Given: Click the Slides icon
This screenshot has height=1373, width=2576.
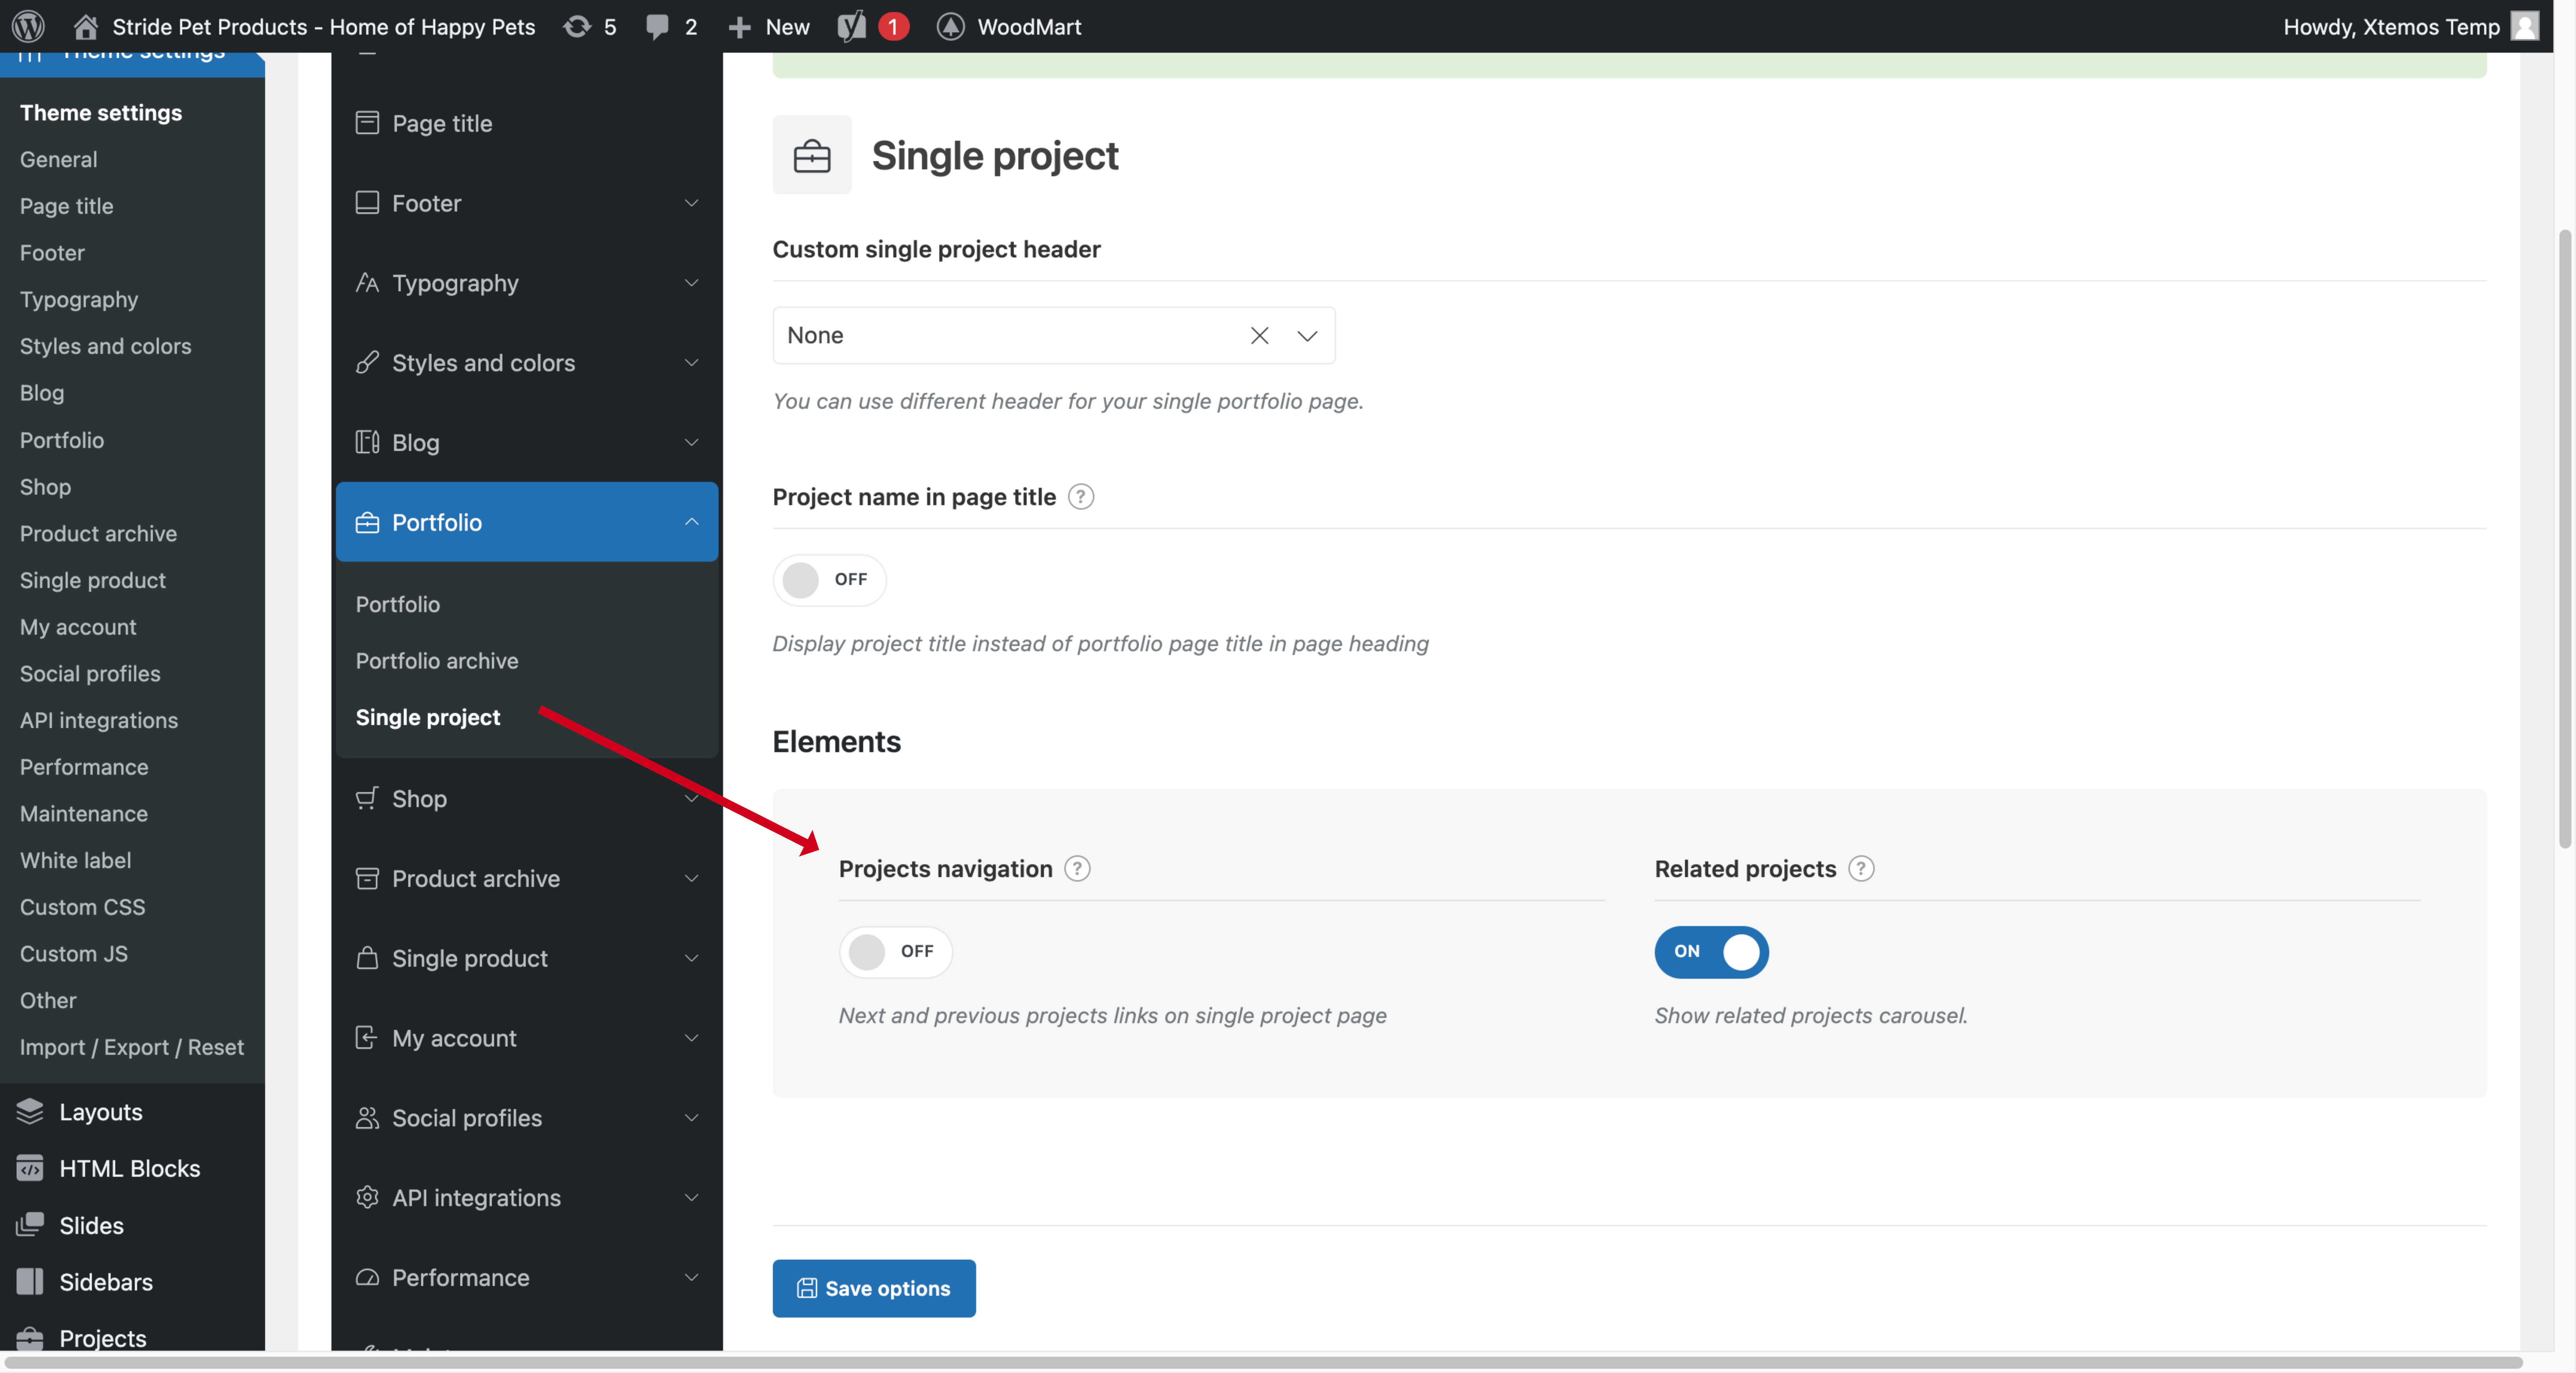Looking at the screenshot, I should (x=30, y=1225).
